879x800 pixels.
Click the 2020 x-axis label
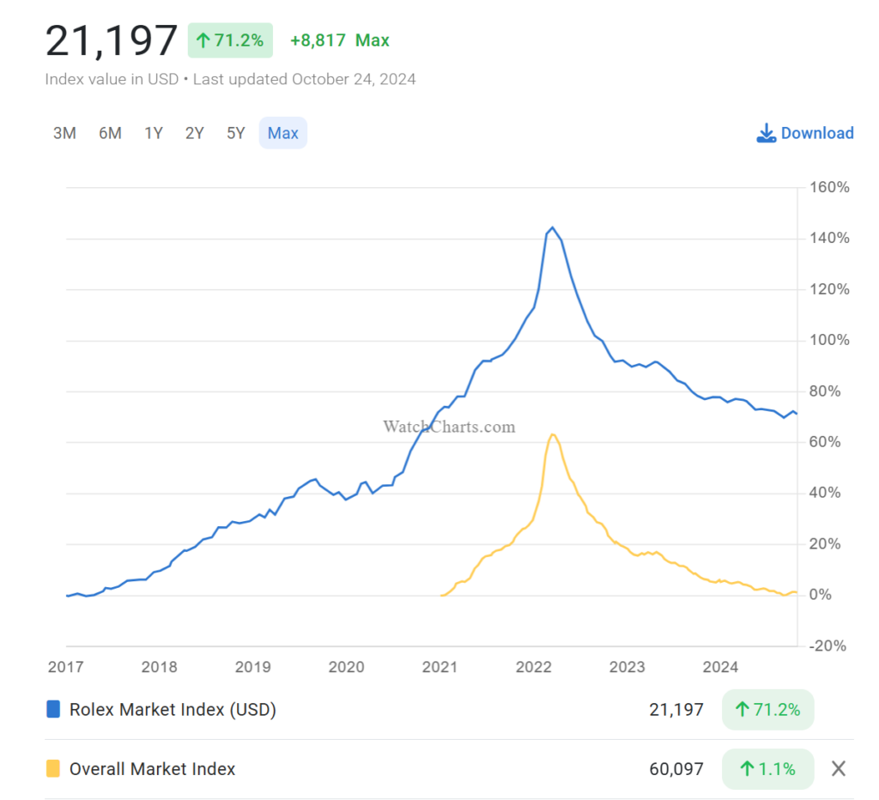point(347,667)
